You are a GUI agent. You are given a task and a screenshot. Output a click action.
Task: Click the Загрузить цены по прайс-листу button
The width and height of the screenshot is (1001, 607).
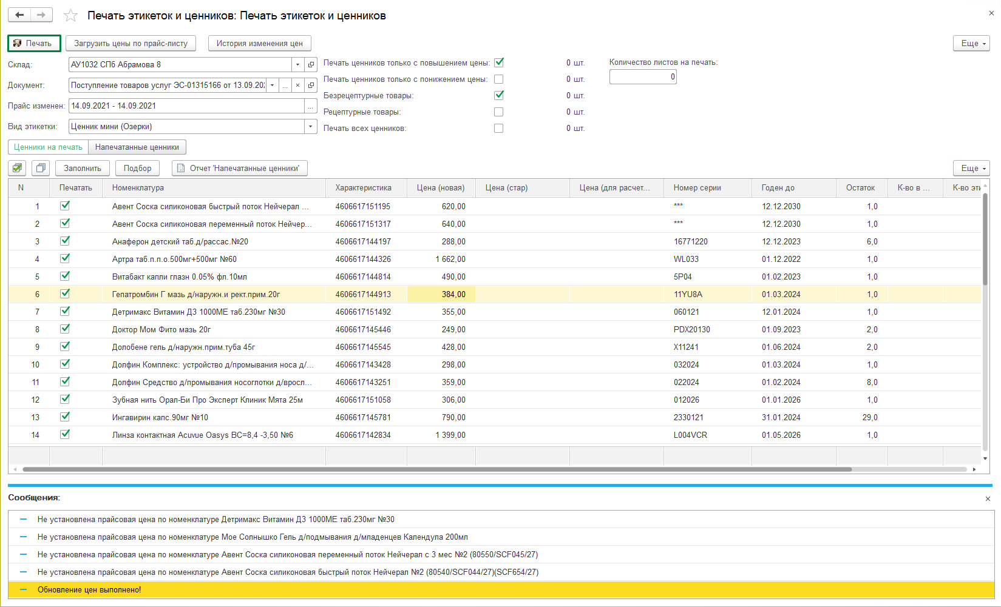131,44
